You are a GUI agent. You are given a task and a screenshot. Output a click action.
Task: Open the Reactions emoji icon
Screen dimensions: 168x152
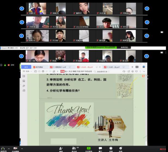(x=120, y=148)
